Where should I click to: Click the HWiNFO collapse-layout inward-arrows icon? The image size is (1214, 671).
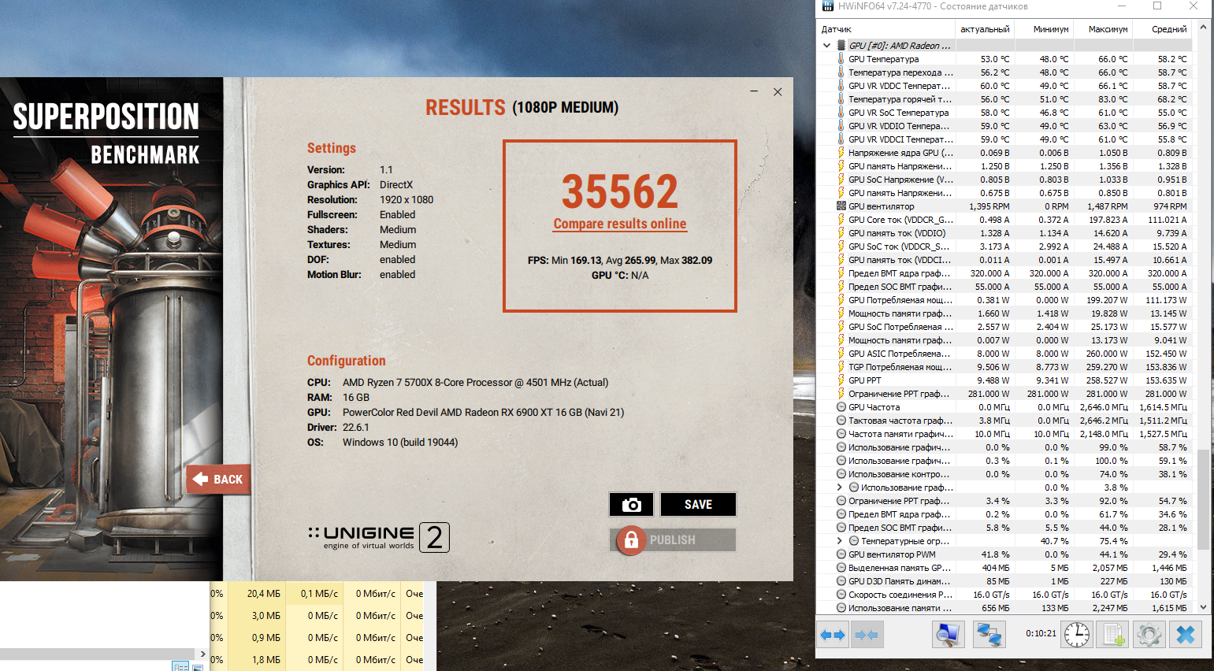[867, 634]
